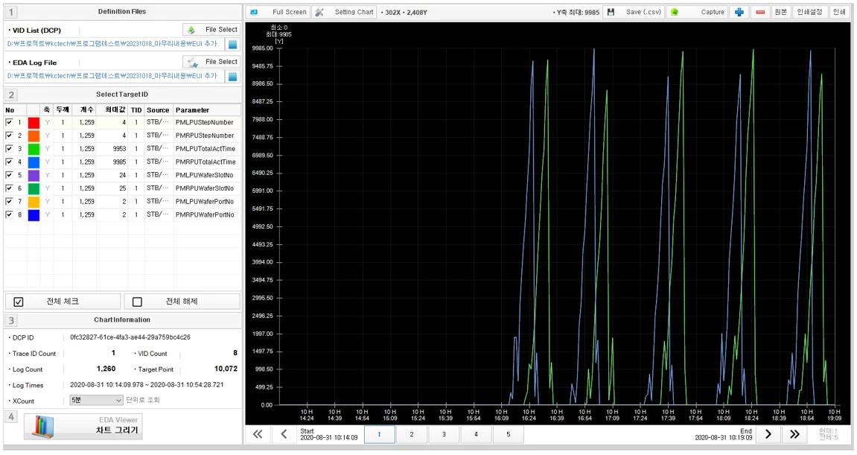Go to previous page arrow

tap(284, 434)
